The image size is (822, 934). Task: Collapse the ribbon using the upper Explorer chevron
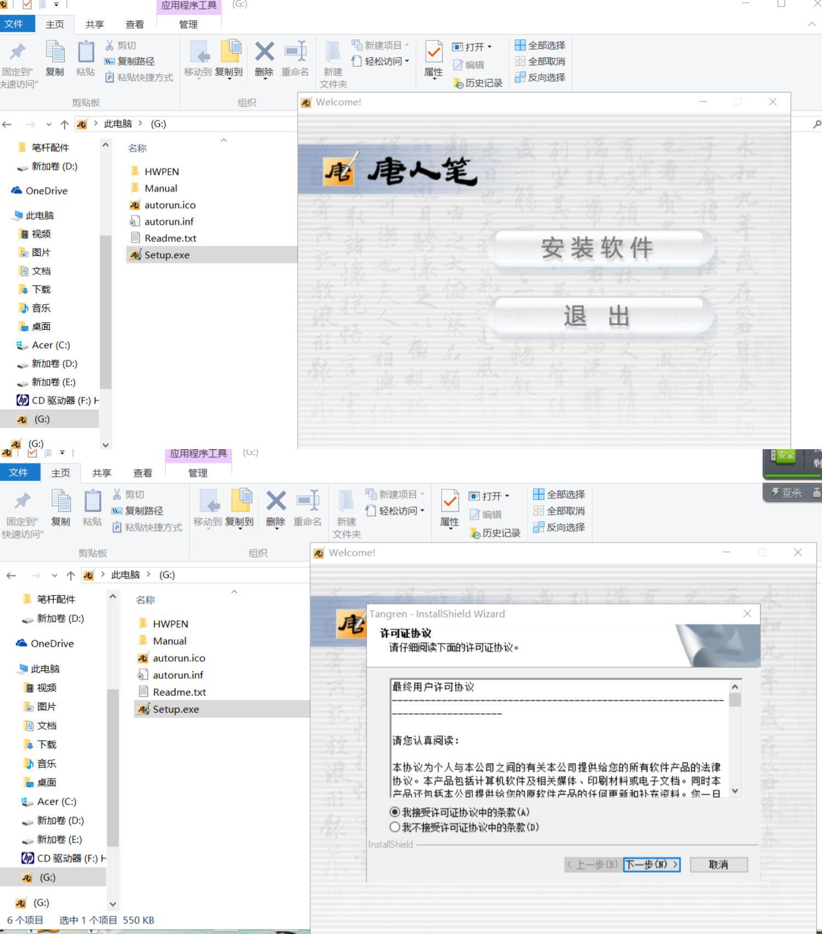click(812, 24)
